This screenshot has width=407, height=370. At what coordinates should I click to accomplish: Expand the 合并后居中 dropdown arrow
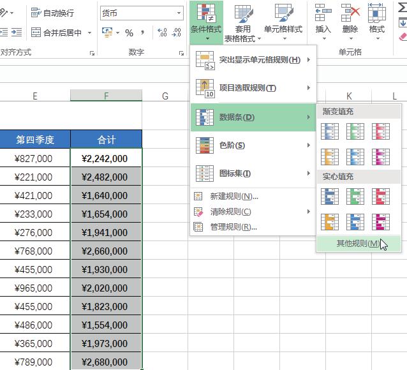90,33
